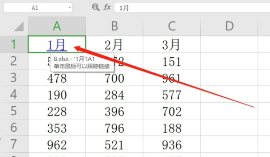The width and height of the screenshot is (270, 157).
Task: Open the Name Box dropdown arrow
Action: (70, 7)
